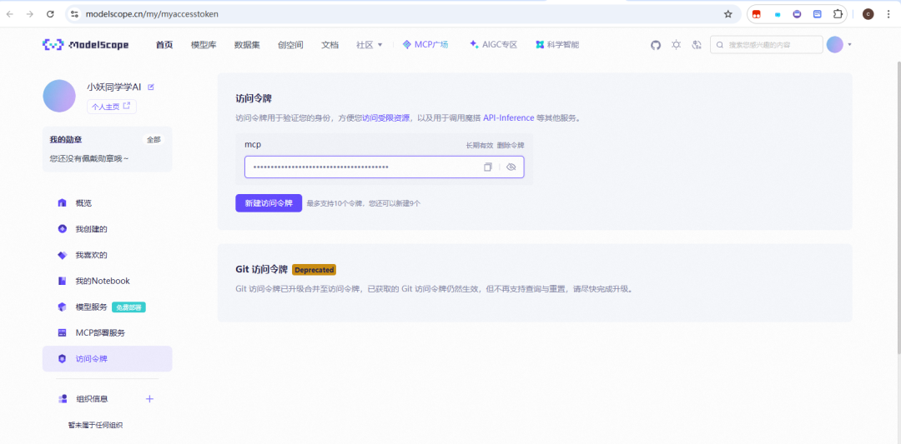The height and width of the screenshot is (444, 901).
Task: Select 我喜欢的 in sidebar
Action: pyautogui.click(x=107, y=255)
